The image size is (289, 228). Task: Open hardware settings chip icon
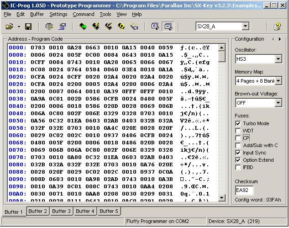pos(49,27)
